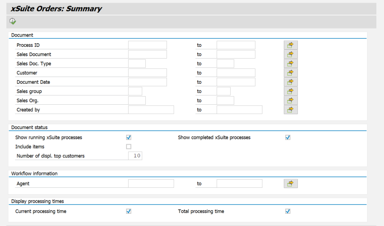Select the Sales Doc. Type to field

pos(225,64)
